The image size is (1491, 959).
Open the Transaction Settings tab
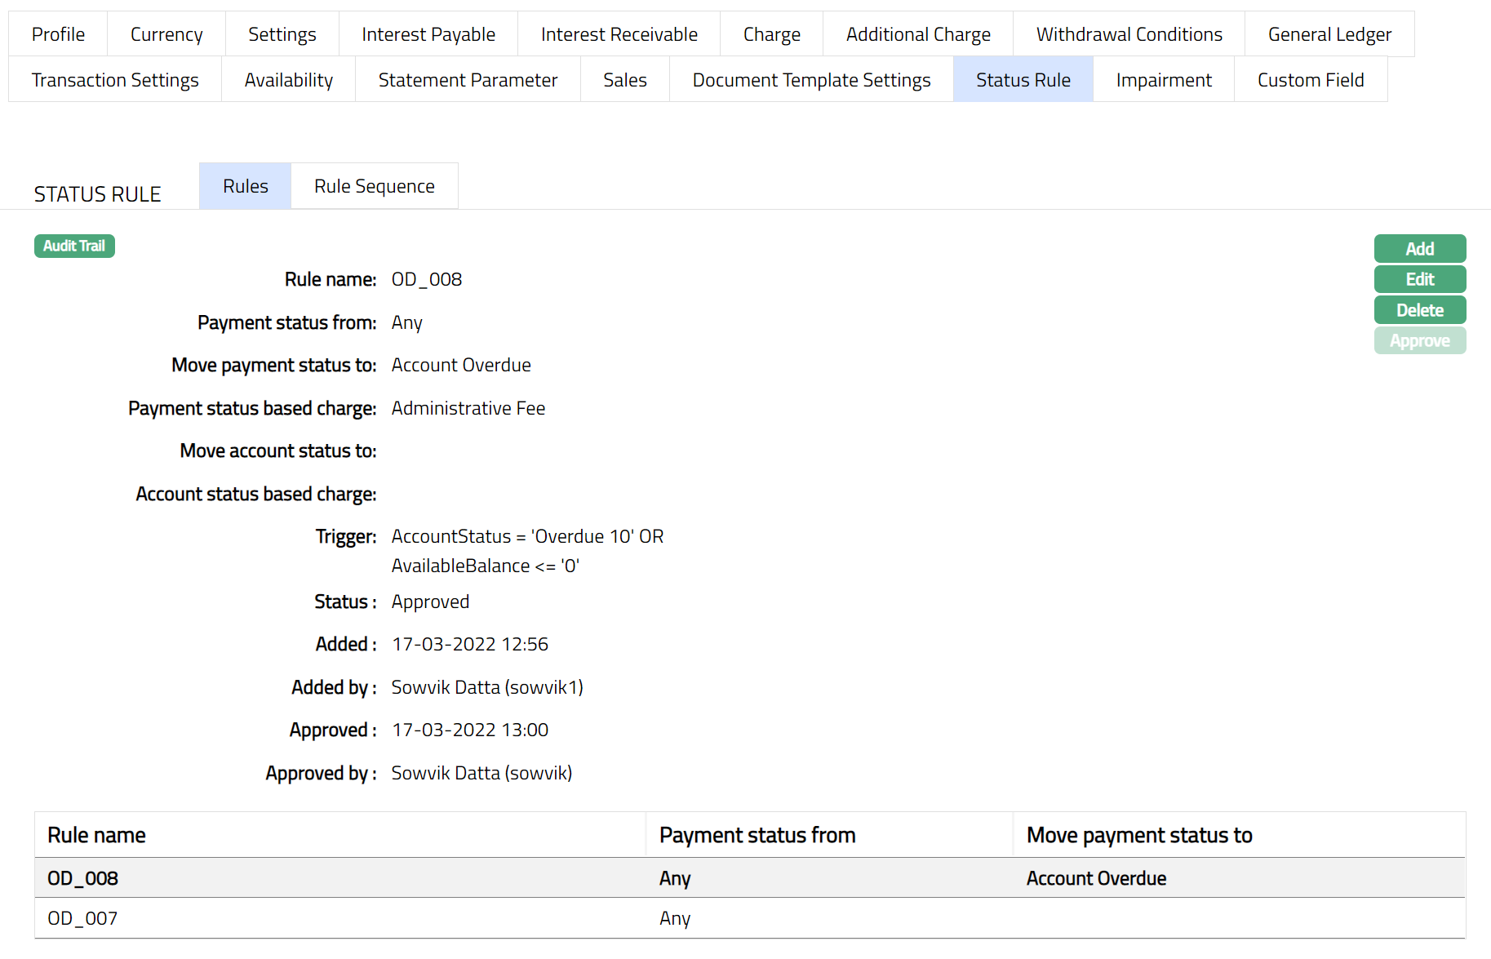pos(115,80)
